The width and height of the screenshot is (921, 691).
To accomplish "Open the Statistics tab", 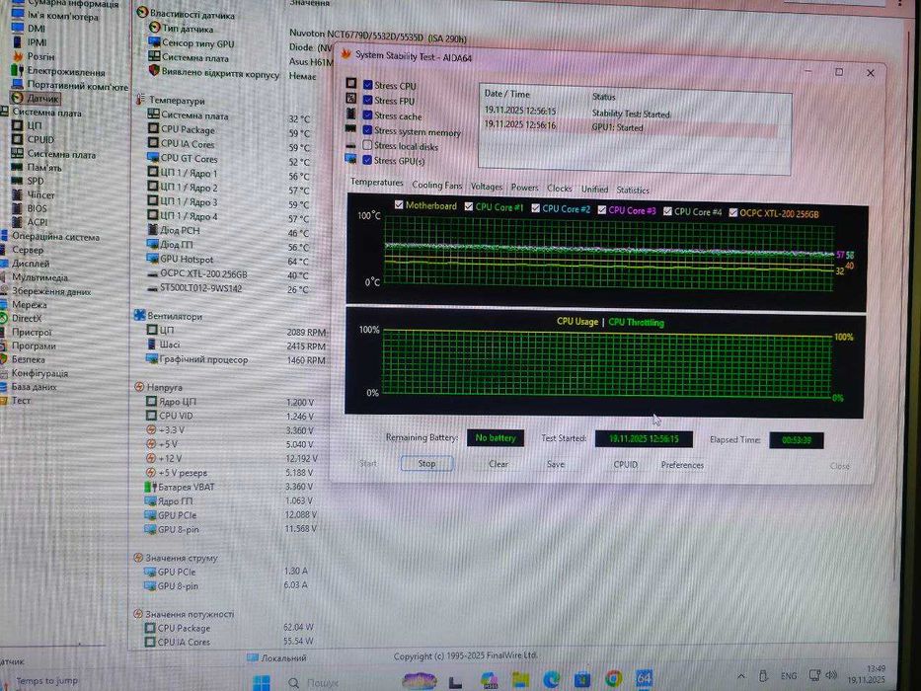I will pyautogui.click(x=633, y=190).
